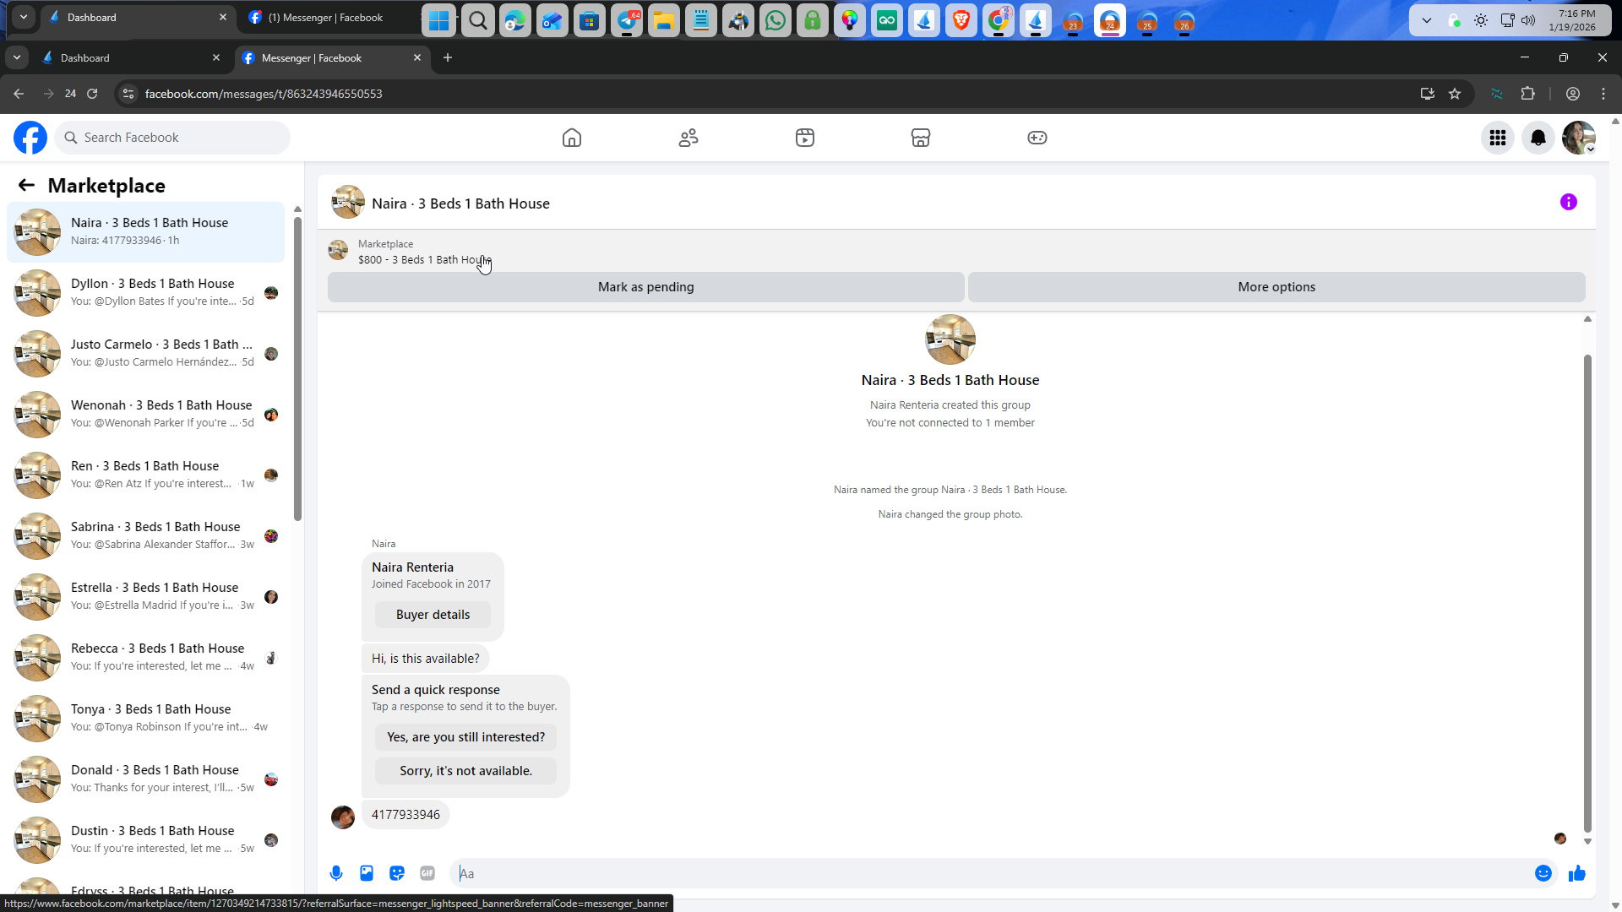This screenshot has height=912, width=1622.
Task: Send 'Yes, are you still interested?' response
Action: (x=465, y=737)
